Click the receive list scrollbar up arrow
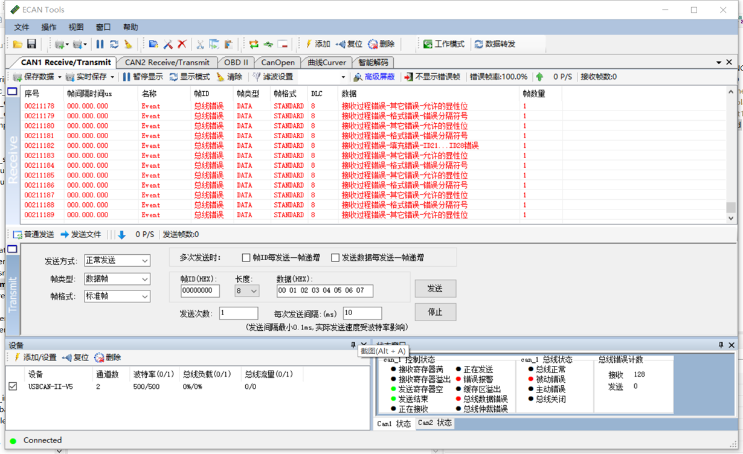 point(731,92)
